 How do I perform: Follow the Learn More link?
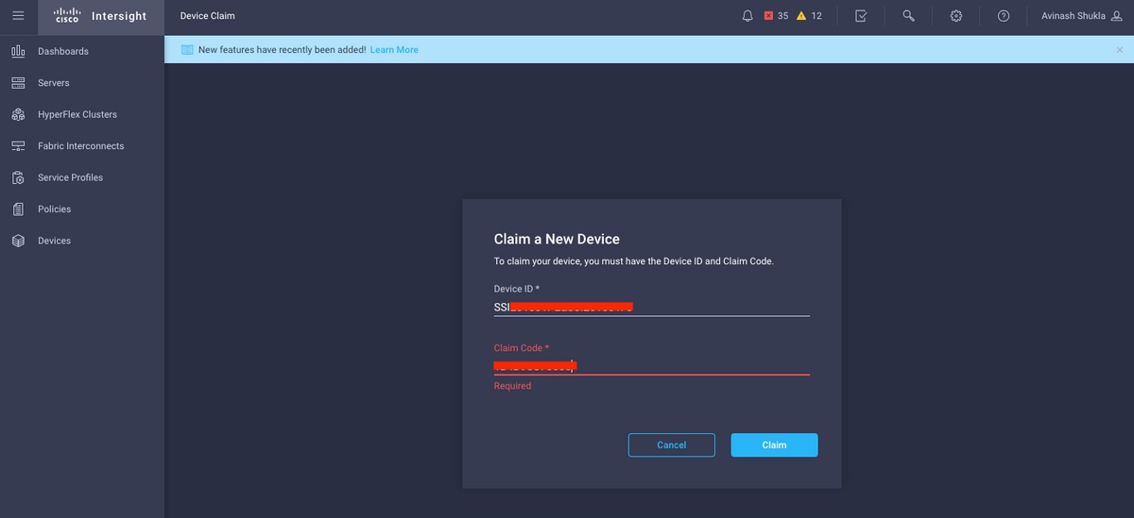(394, 50)
